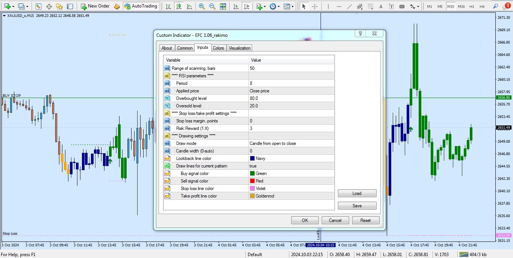Zoom out of the chart
The width and height of the screenshot is (513, 258).
[212, 6]
